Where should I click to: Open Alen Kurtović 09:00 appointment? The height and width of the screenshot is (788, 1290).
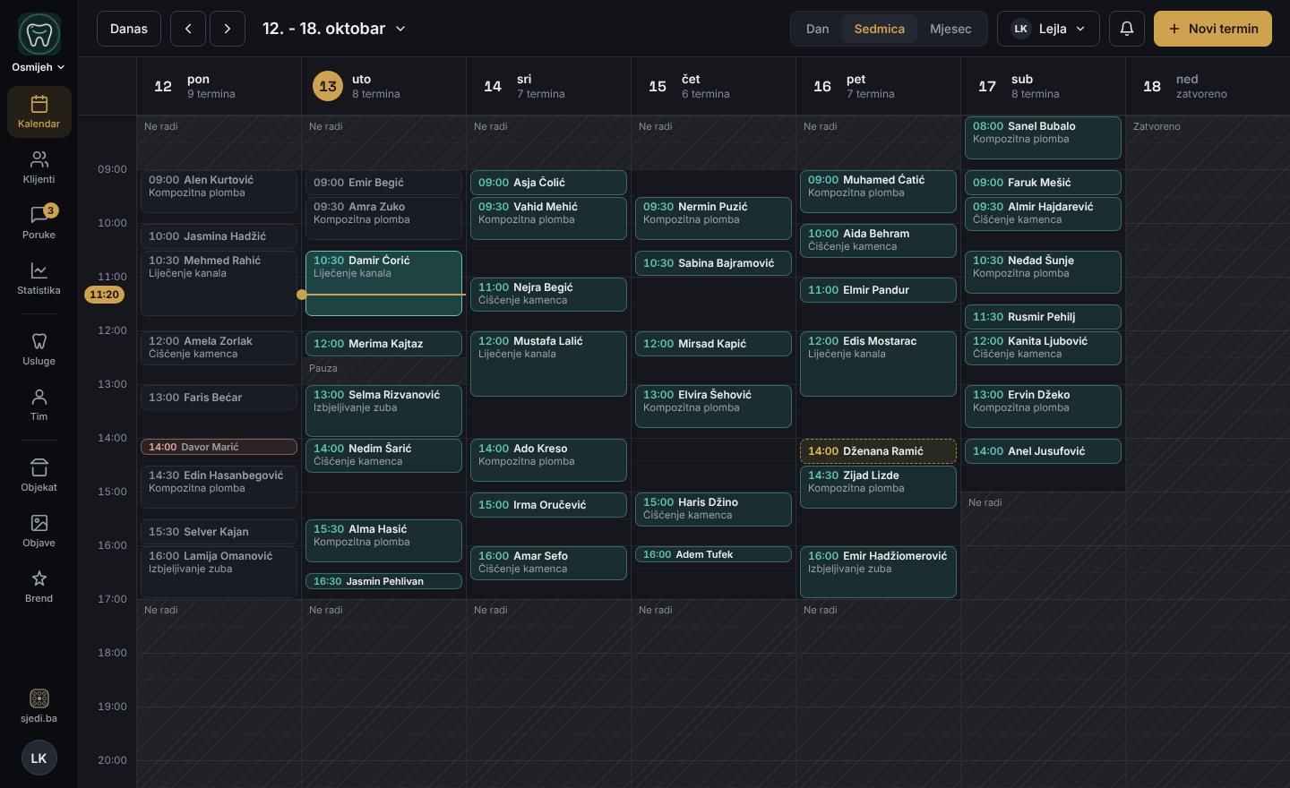(x=219, y=192)
